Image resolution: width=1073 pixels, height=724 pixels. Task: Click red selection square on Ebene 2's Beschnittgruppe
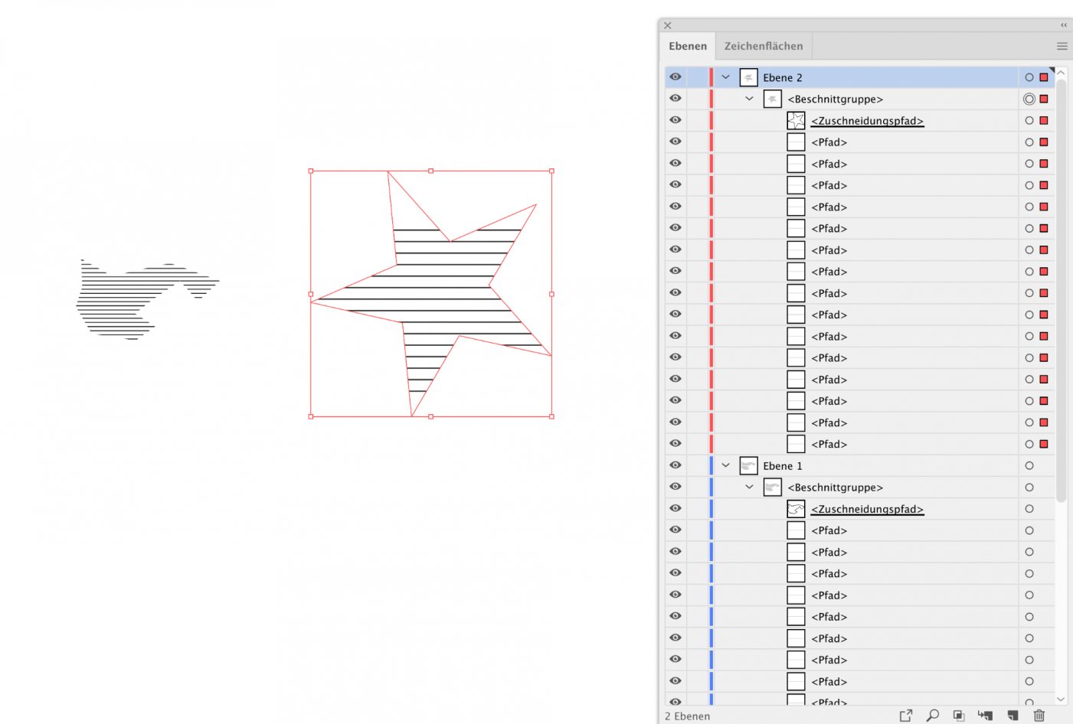1044,99
